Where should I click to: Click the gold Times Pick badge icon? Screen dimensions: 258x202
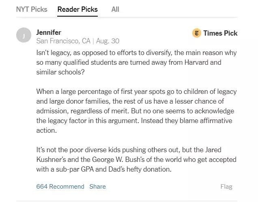pos(197,33)
